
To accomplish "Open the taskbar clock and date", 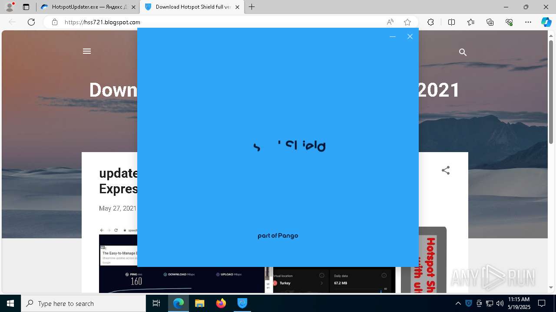I will click(519, 303).
